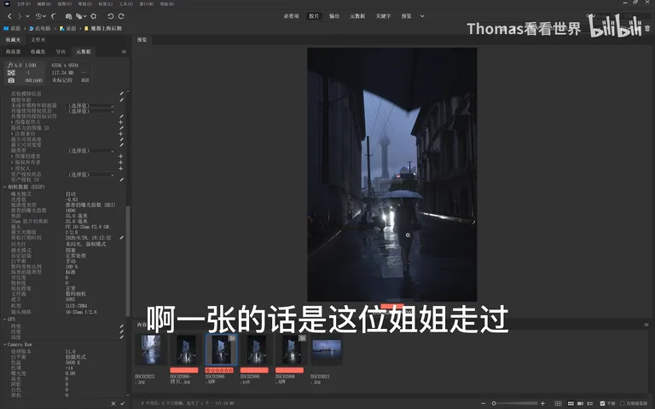Collapse the 相机数据 (EXIF) section
655x409 pixels.
(4, 187)
